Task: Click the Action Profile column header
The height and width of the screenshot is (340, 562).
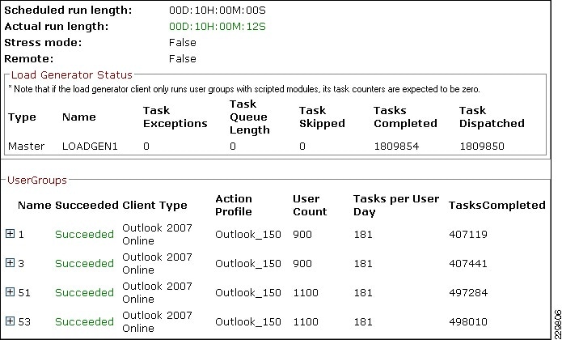Action: tap(234, 205)
